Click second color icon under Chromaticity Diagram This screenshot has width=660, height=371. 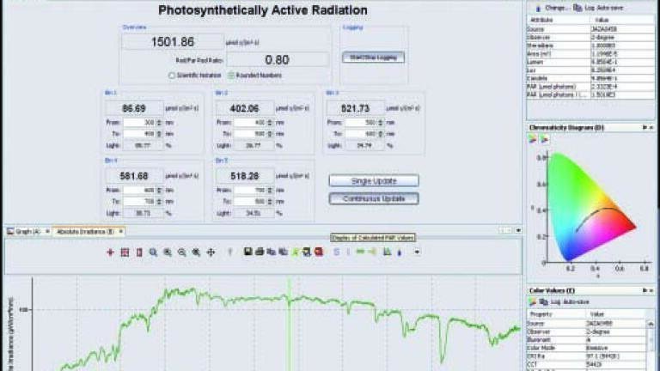(x=544, y=139)
